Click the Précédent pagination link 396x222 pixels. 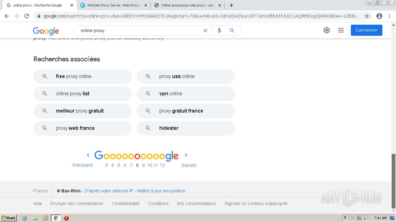tap(82, 165)
